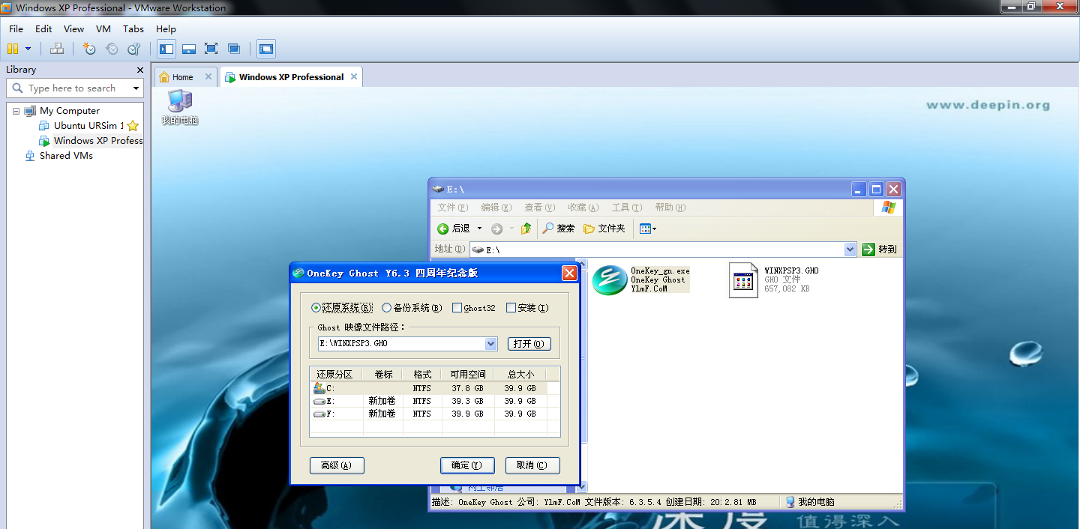Close the Windows XP Professional tab

(x=354, y=76)
